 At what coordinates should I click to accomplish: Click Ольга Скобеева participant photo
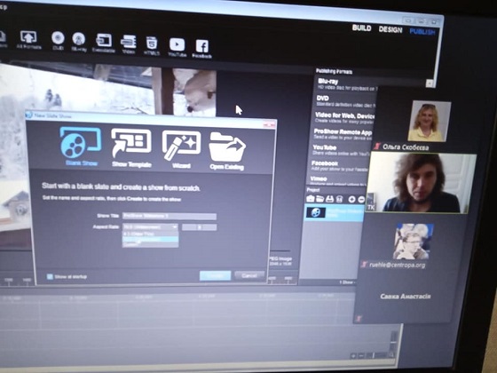coord(429,121)
